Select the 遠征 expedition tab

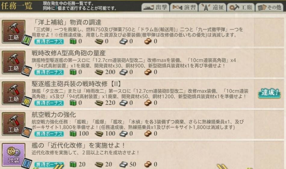(213, 7)
